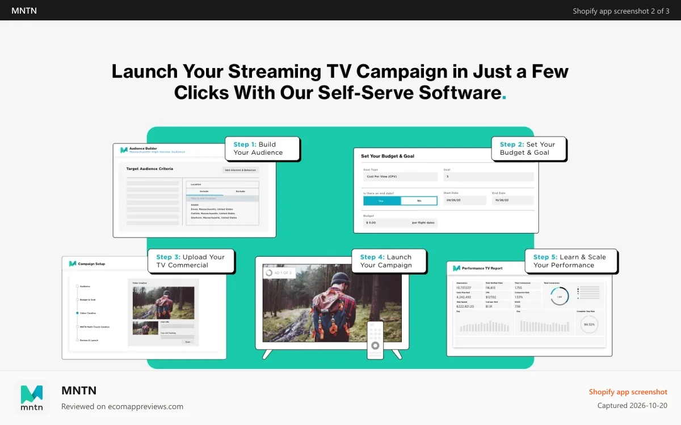Click the Sherborn, Massachusetts location entry

pos(214,218)
